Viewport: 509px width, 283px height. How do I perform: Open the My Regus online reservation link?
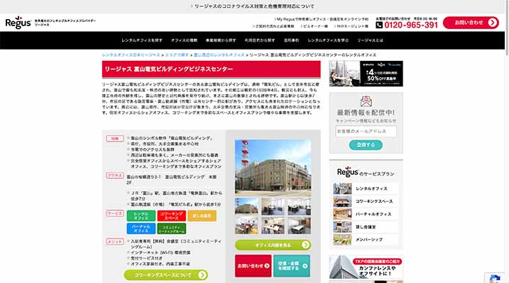pos(321,19)
